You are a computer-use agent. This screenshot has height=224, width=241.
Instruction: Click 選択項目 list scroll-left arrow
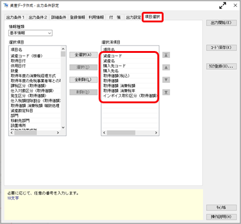coord(12,133)
